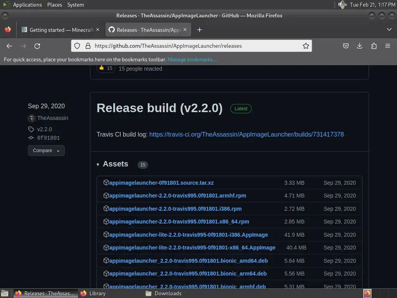The image size is (397, 298).
Task: Click package icon beside x86_64.rpm
Action: 106,222
